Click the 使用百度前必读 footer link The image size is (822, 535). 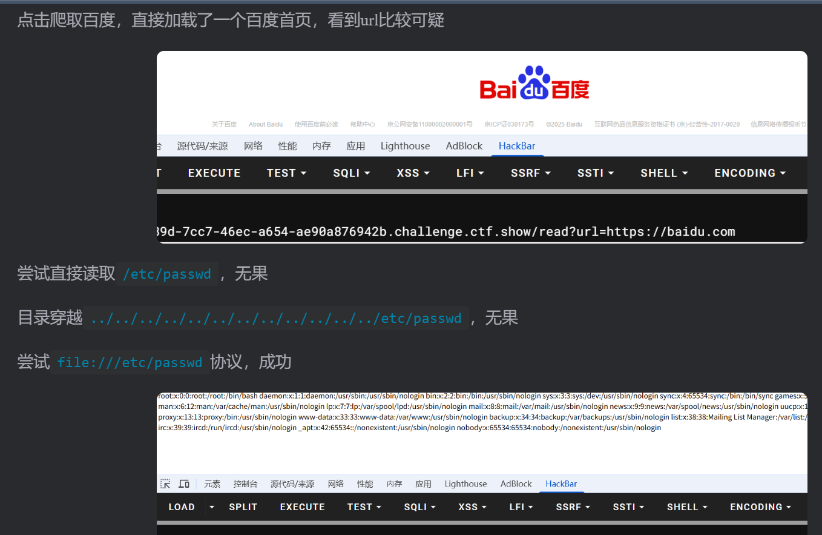[317, 124]
